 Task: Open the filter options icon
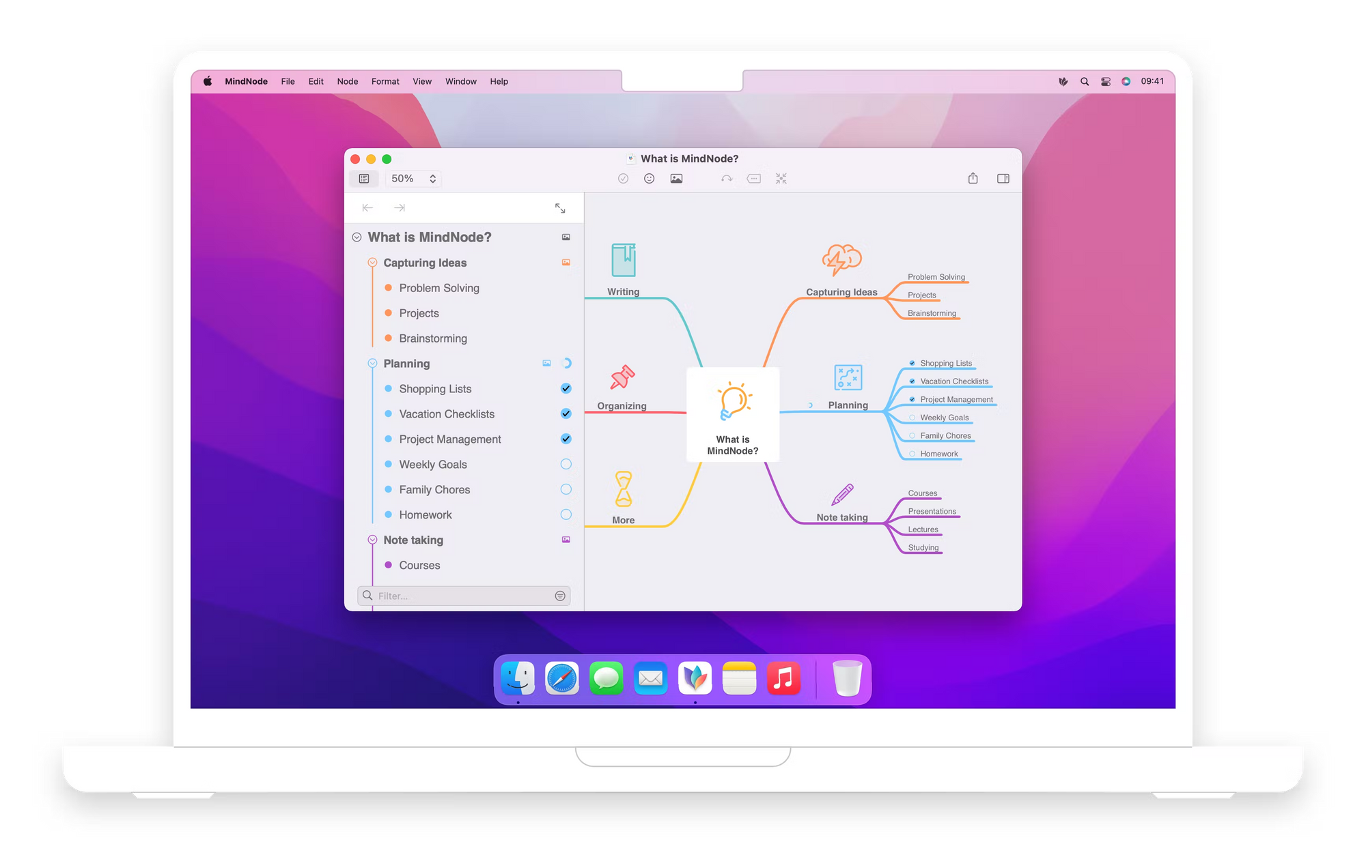pyautogui.click(x=560, y=596)
